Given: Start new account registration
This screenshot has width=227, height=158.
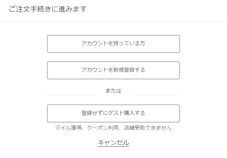Looking at the screenshot, I should point(113,70).
